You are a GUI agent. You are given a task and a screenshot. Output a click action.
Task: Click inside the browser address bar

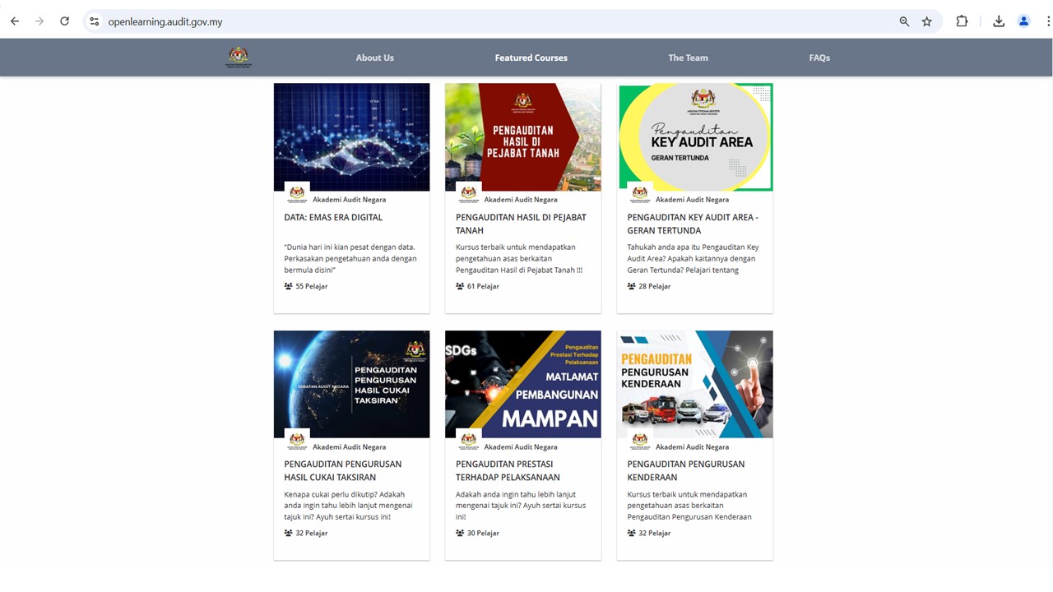coord(329,21)
